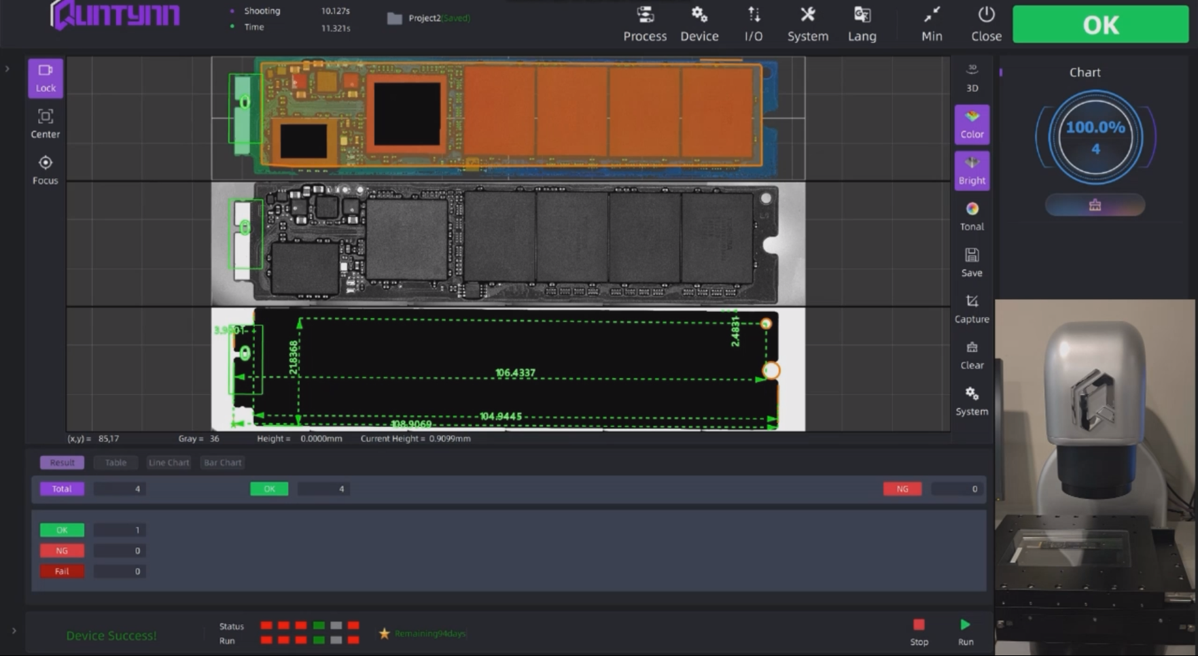The height and width of the screenshot is (656, 1198).
Task: Clear the measurement results
Action: (972, 355)
